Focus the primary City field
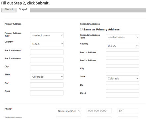 (47, 68)
